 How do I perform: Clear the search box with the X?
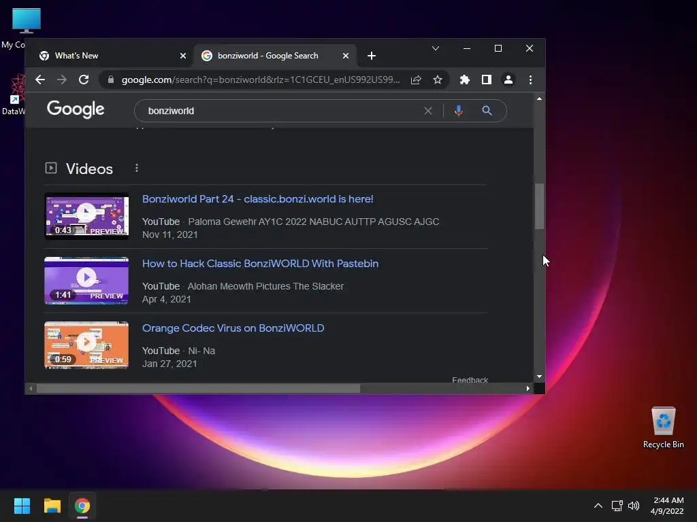[x=427, y=111]
